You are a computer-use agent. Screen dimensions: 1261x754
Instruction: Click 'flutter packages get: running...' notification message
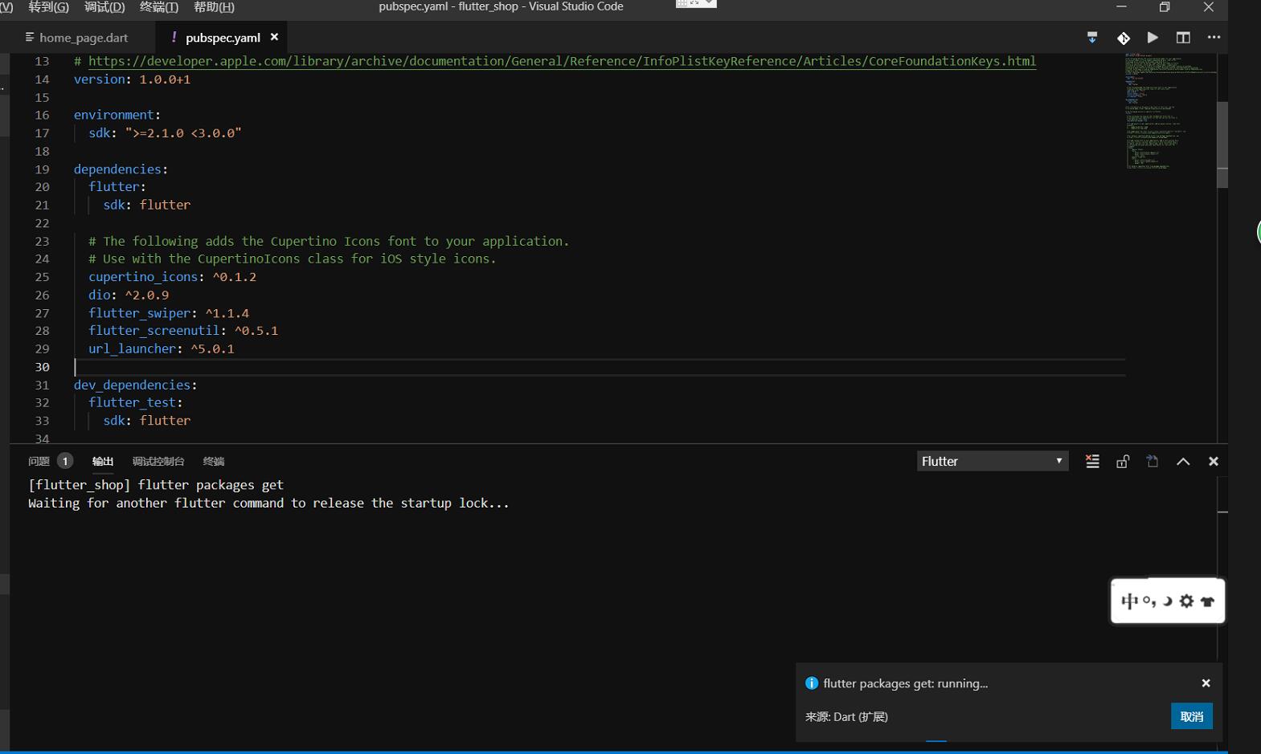click(906, 683)
